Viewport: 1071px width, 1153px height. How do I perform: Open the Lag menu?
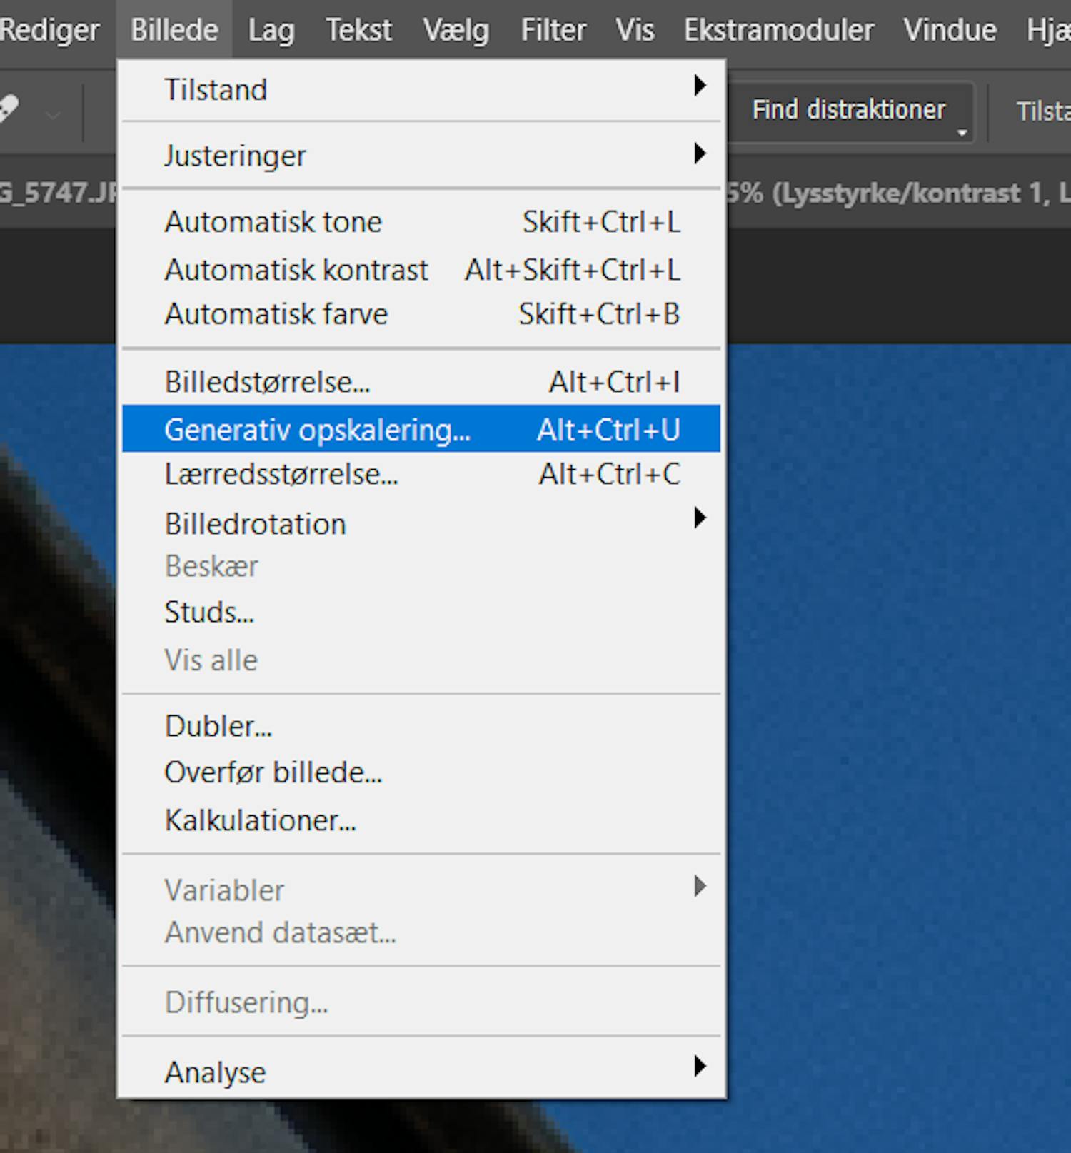(271, 30)
